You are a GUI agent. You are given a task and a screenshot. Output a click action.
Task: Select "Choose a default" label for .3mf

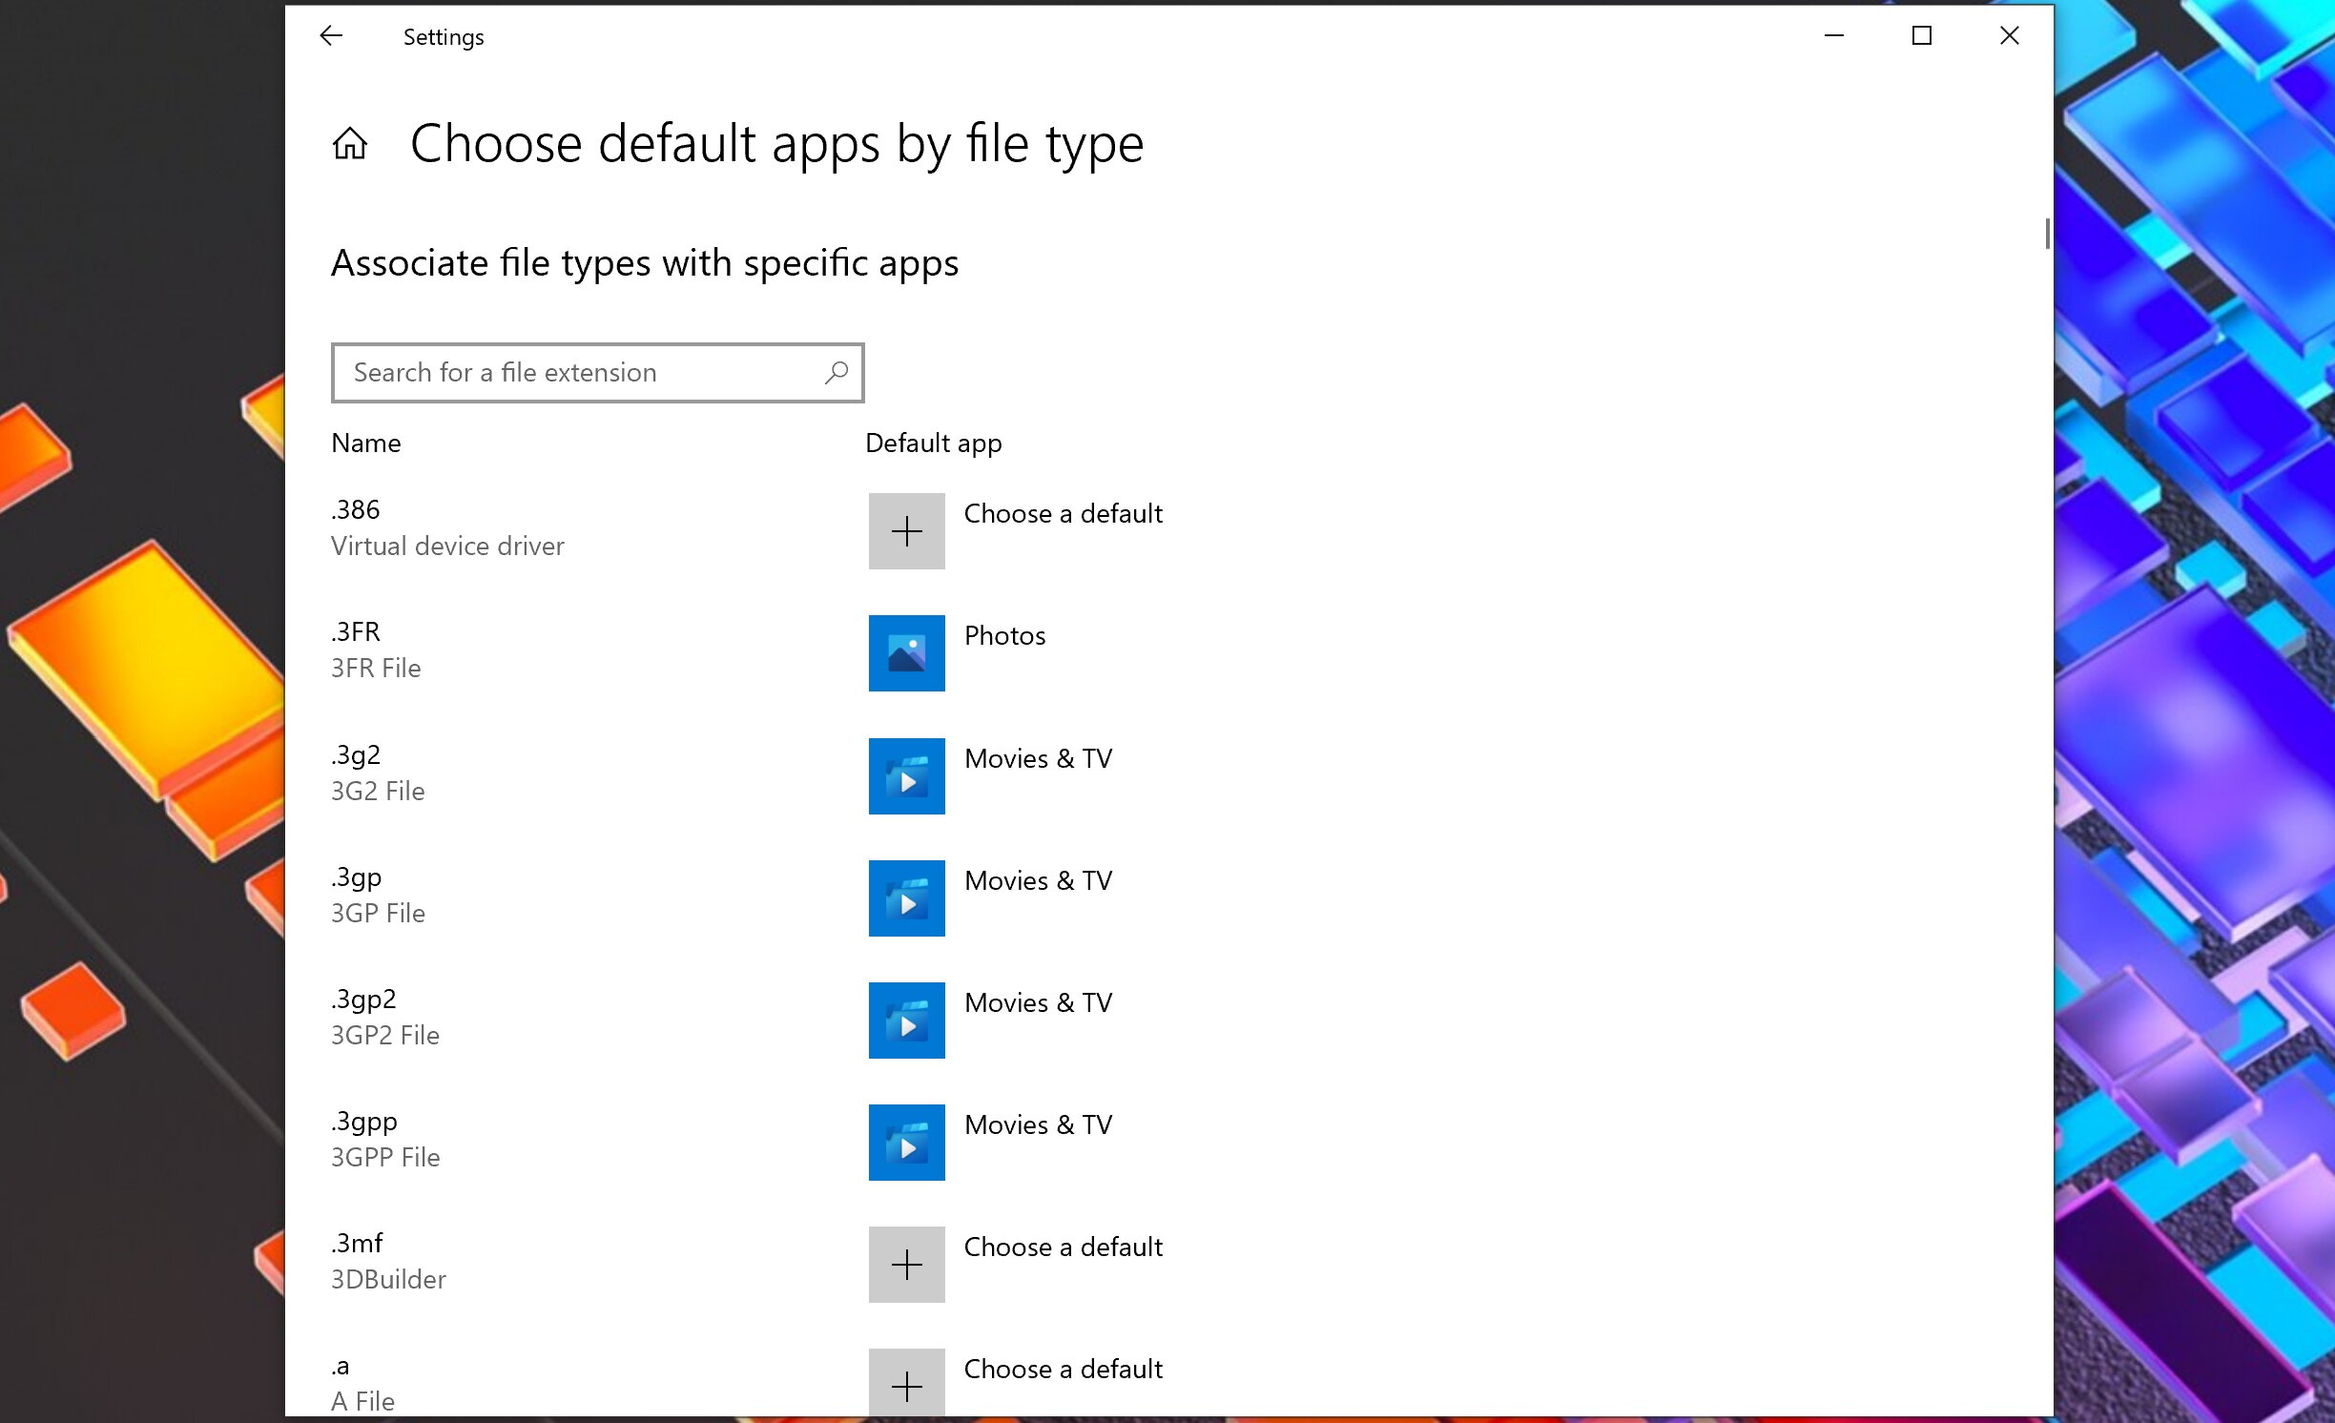tap(1063, 1247)
